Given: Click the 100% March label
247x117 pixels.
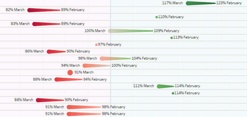Looking at the screenshot, I should point(95,31).
